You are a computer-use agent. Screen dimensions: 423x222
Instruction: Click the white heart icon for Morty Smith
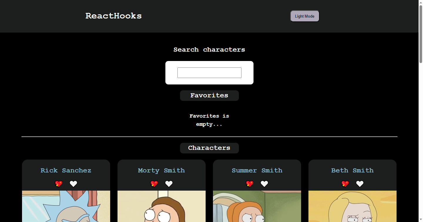point(169,184)
